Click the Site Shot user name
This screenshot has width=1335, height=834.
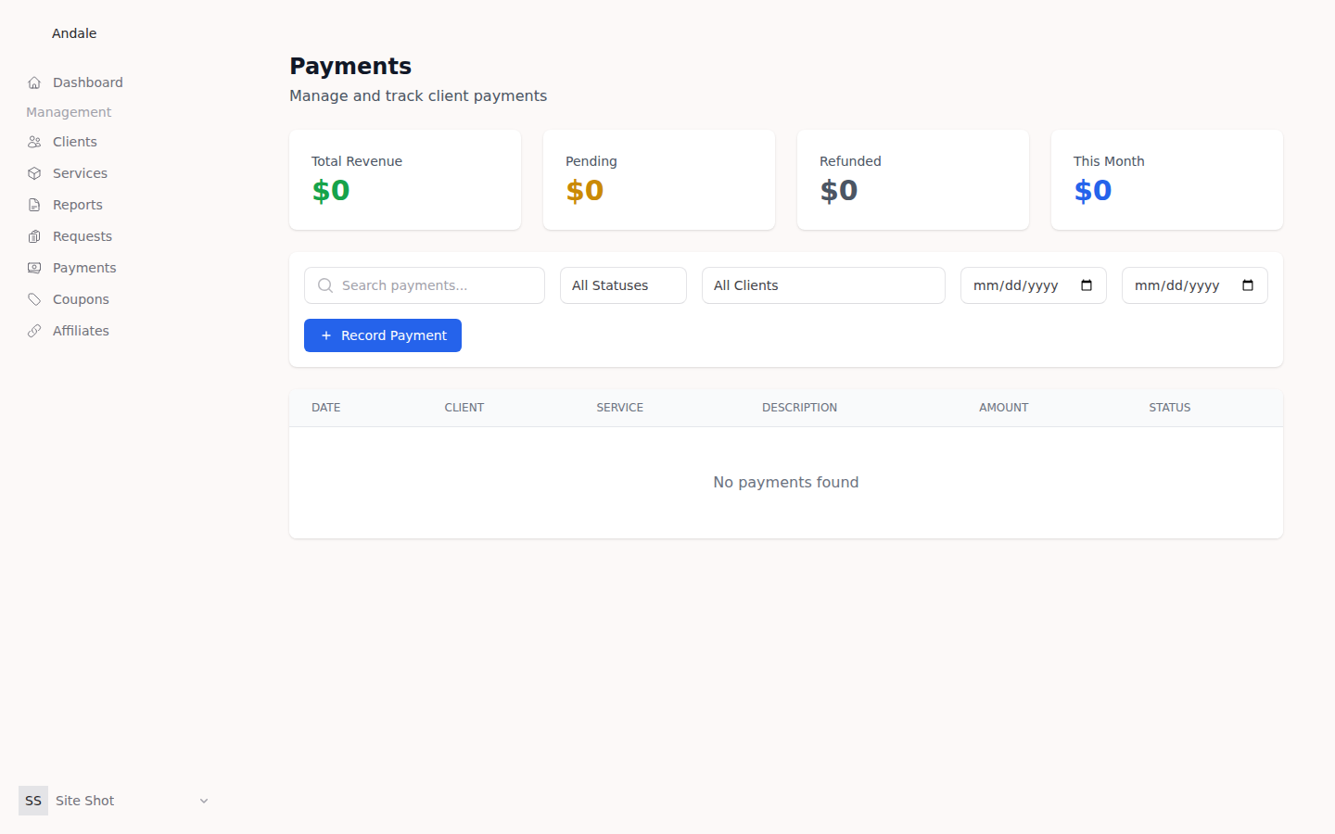coord(85,801)
